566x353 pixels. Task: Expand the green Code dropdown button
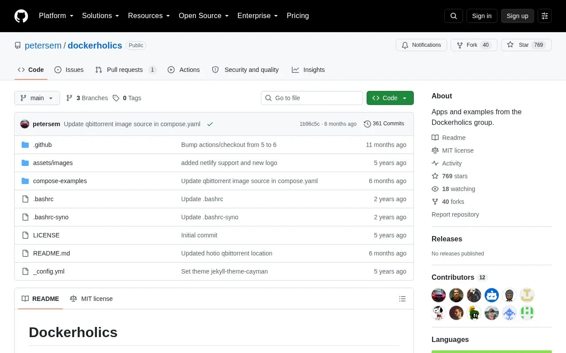pyautogui.click(x=390, y=98)
